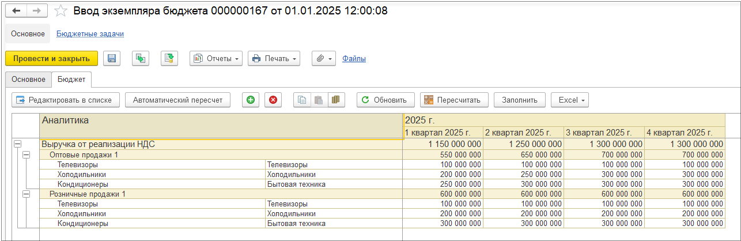Switch to the Бюджет tab
The image size is (741, 241).
71,79
